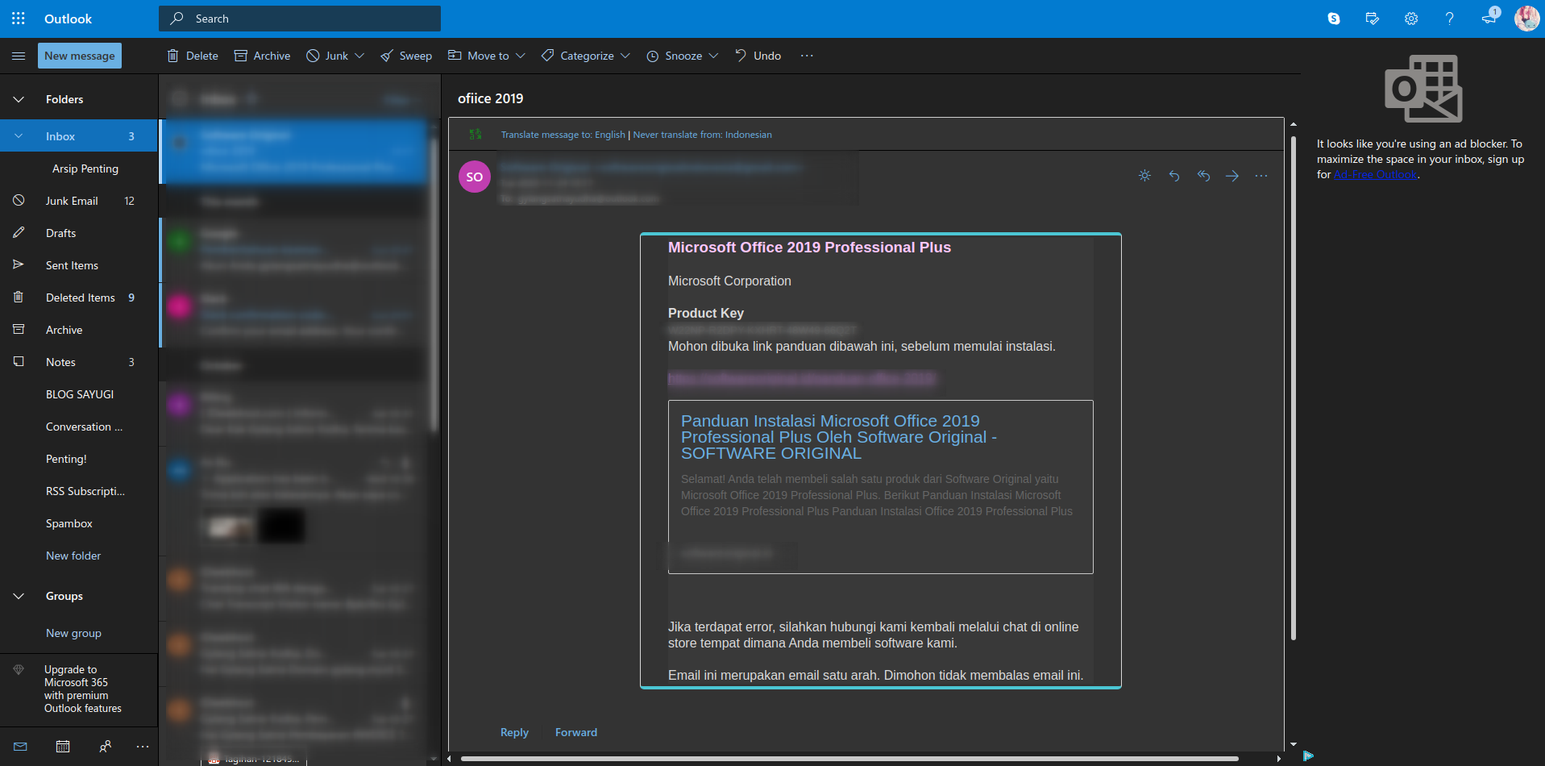Open the account profile picture

point(1526,19)
